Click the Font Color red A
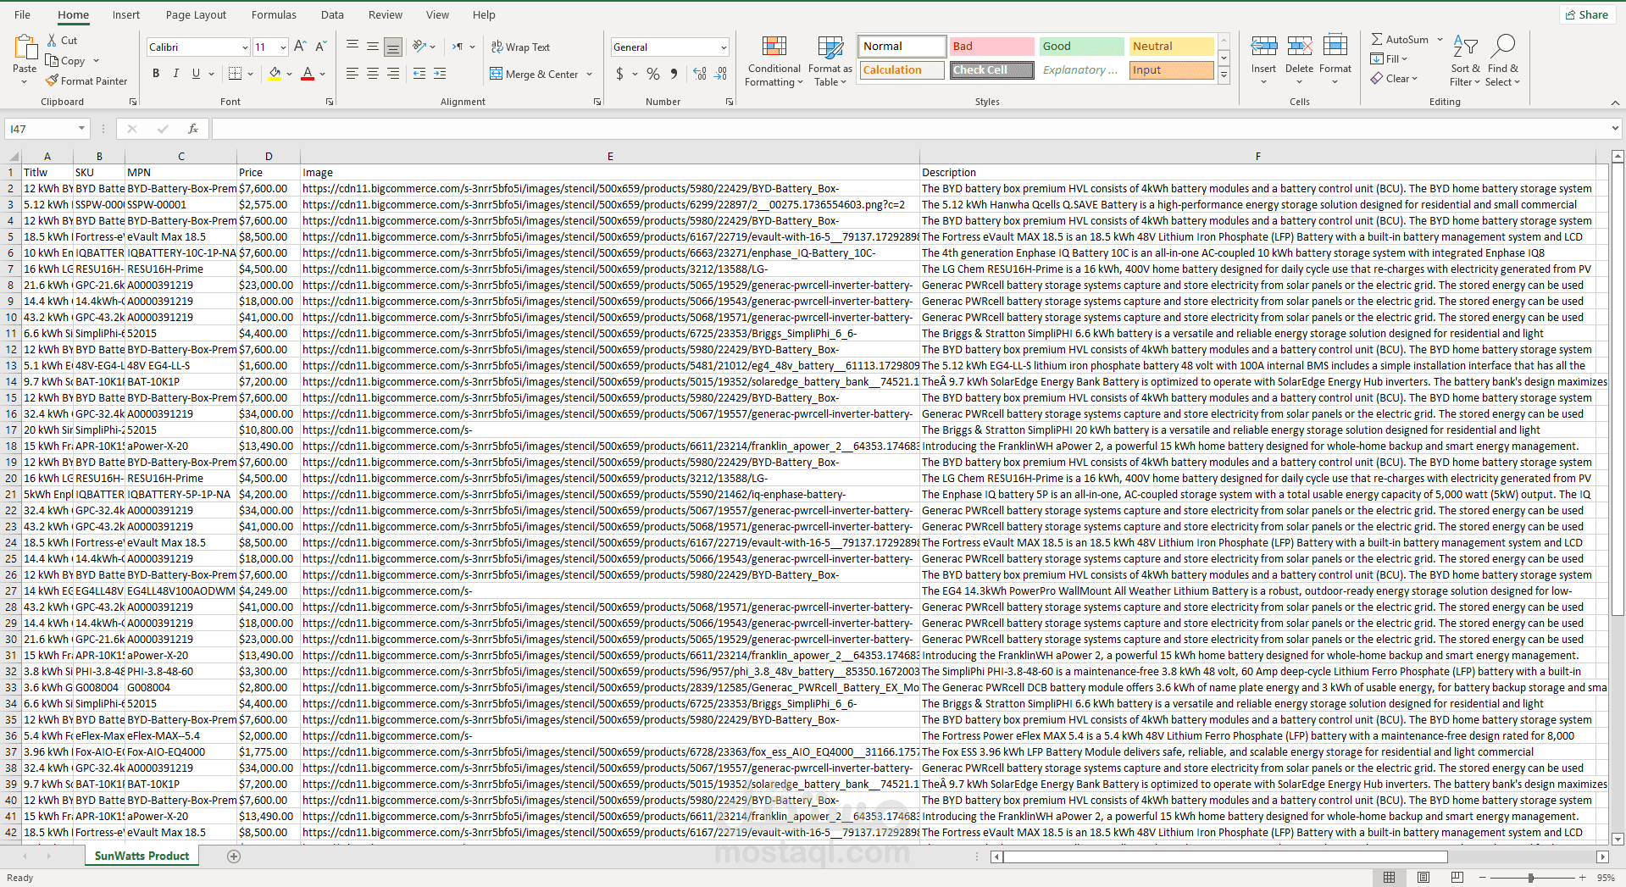Screen dimensions: 1626x887 308,74
